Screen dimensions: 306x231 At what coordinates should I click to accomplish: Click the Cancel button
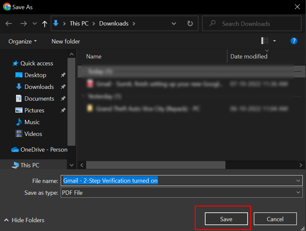[275, 219]
